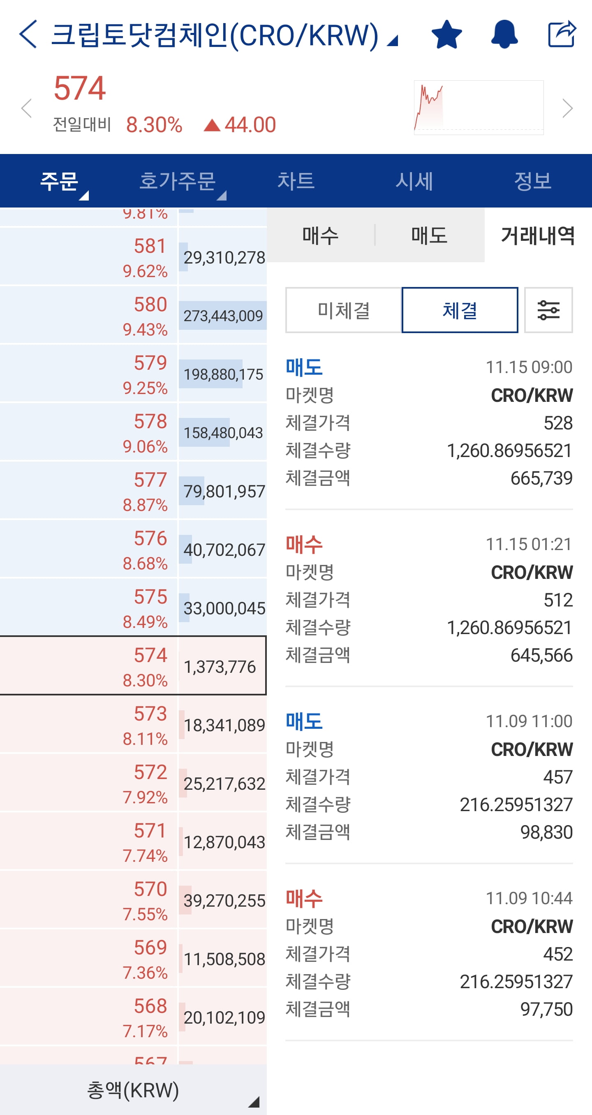Screen dimensions: 592x1115
Task: Tap executed amount 645,566
Action: 541,655
